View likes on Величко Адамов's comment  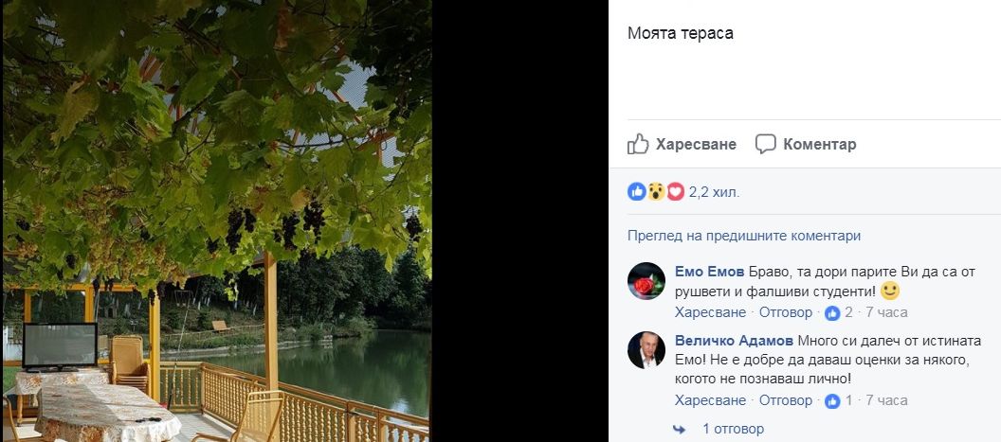pyautogui.click(x=838, y=400)
